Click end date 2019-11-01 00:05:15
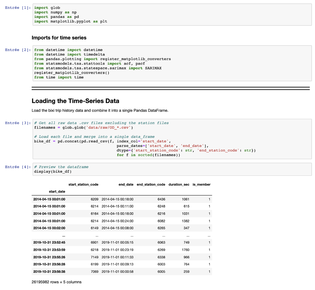Image resolution: width=315 pixels, height=290 pixels. pyautogui.click(x=118, y=243)
